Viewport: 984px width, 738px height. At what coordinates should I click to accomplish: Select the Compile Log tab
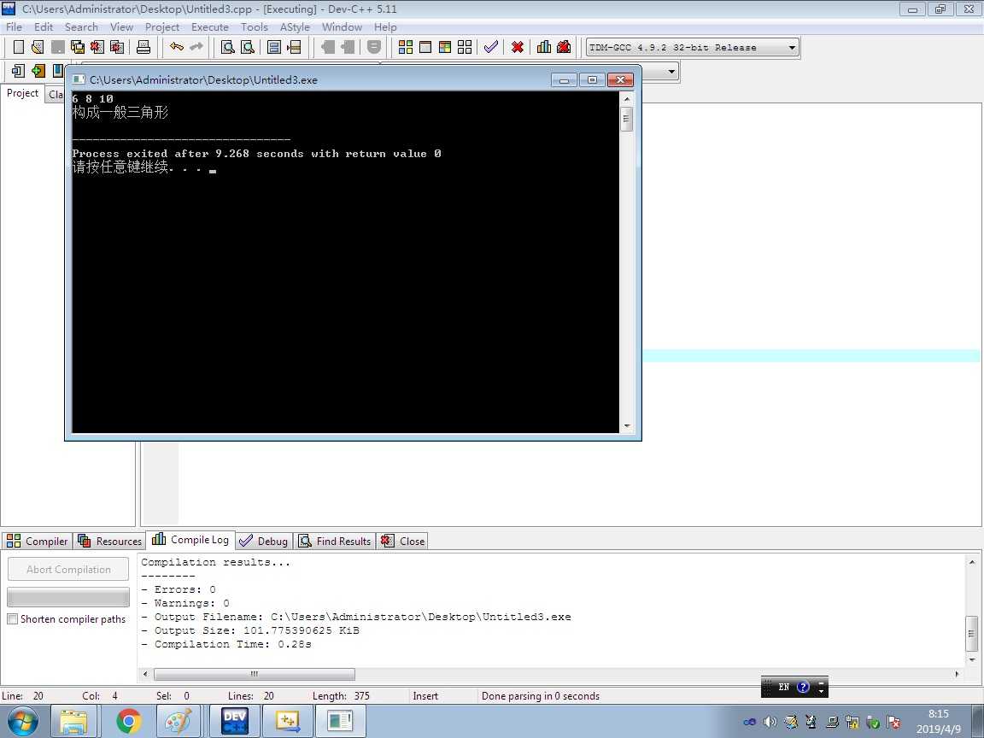tap(190, 540)
